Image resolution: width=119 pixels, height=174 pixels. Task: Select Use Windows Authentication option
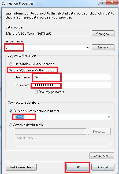pyautogui.click(x=11, y=64)
